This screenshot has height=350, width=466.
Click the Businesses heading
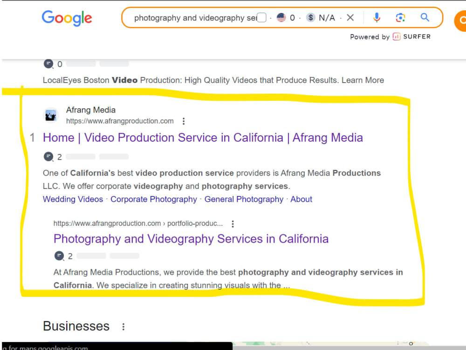coord(76,326)
